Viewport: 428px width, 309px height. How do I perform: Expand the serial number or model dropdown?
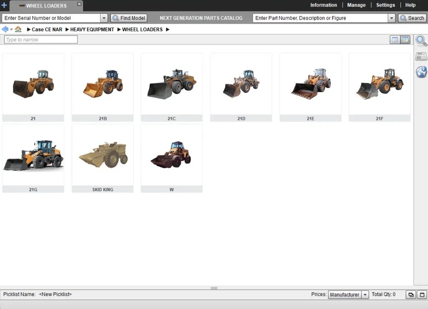click(x=104, y=18)
